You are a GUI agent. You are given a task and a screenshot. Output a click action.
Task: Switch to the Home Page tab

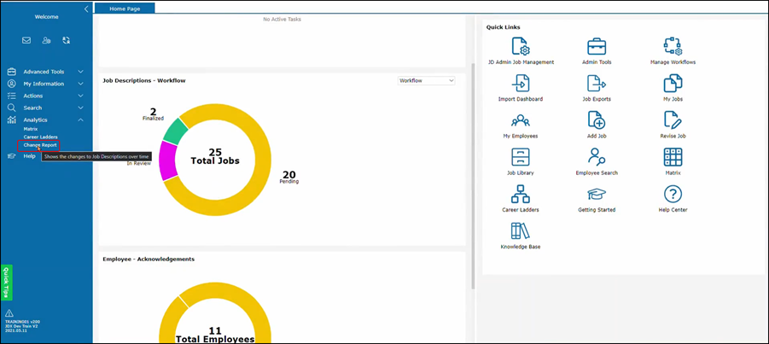coord(125,9)
